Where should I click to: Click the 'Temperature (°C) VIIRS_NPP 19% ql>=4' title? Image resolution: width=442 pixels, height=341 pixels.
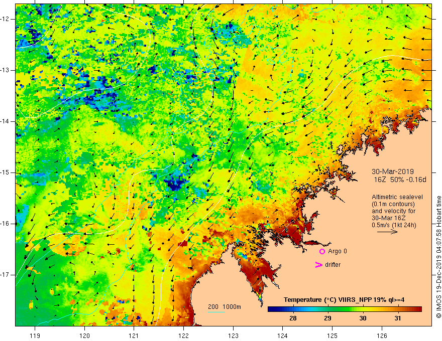(x=344, y=300)
